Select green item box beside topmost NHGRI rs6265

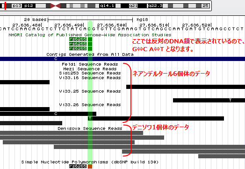pos(90,39)
